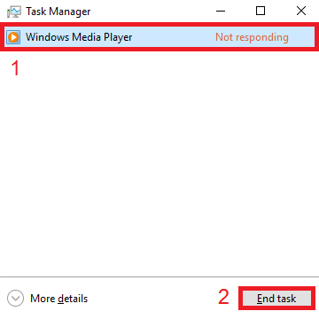Close Task Manager with the X button
The image size is (319, 319).
(x=301, y=12)
